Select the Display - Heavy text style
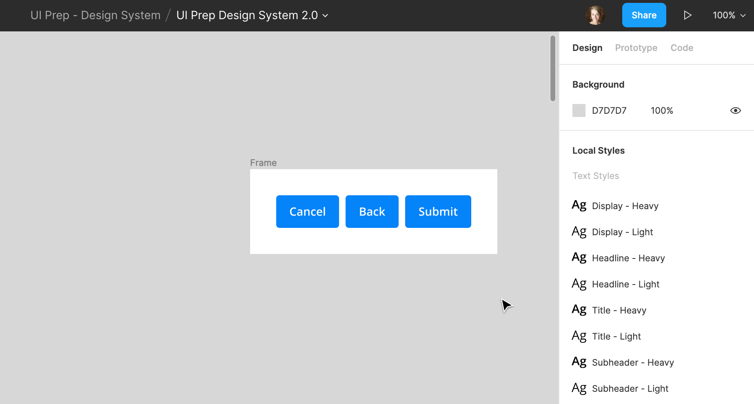The height and width of the screenshot is (404, 754). (x=625, y=206)
